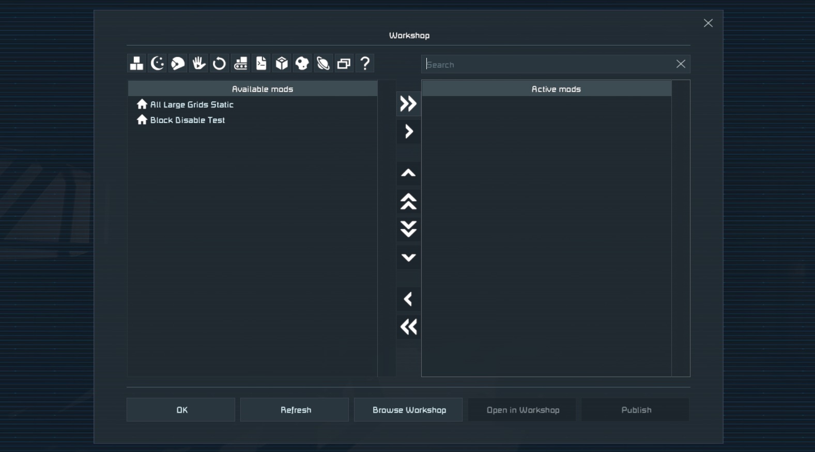
Task: Toggle the helmet character filter icon
Action: click(x=178, y=64)
